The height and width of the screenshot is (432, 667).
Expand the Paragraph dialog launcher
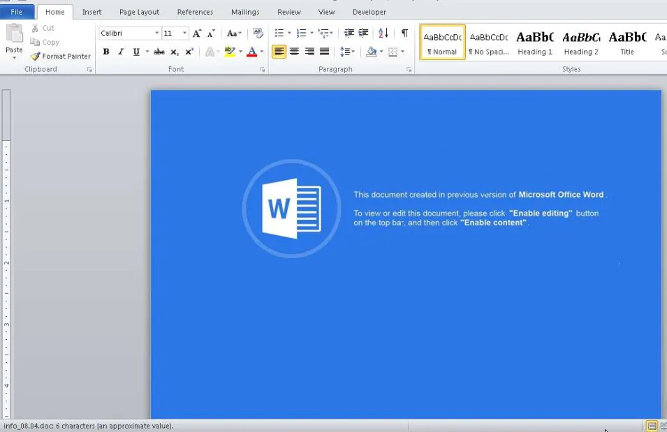pos(409,70)
